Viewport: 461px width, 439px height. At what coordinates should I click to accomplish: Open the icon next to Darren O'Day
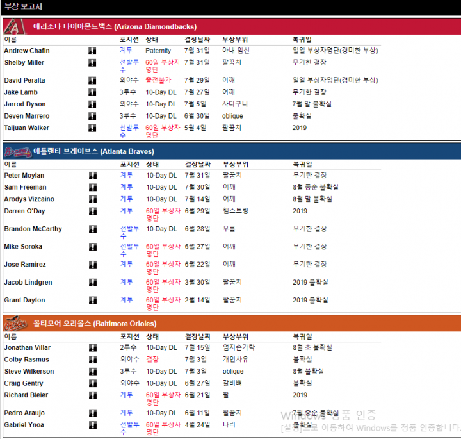pyautogui.click(x=93, y=211)
